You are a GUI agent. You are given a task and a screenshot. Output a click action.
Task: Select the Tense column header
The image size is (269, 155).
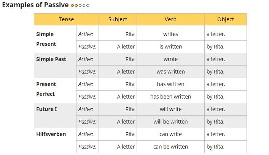66,19
